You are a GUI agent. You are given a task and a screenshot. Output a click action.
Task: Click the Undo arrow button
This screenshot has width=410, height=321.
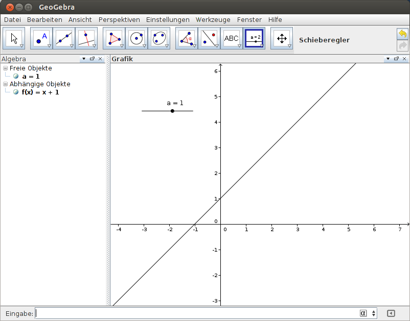point(402,33)
